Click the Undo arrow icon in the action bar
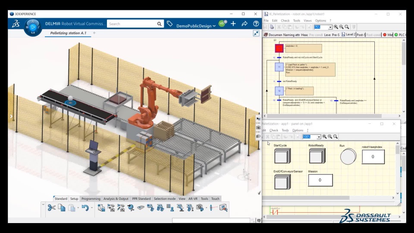 85,208
